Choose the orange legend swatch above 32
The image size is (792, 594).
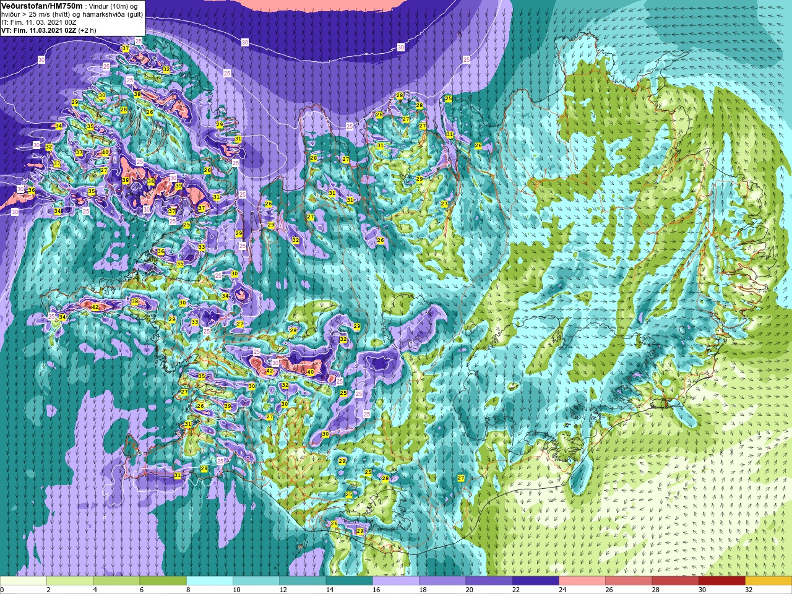click(768, 581)
